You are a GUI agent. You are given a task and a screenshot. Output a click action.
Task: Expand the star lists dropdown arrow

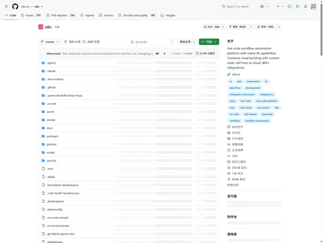279,27
